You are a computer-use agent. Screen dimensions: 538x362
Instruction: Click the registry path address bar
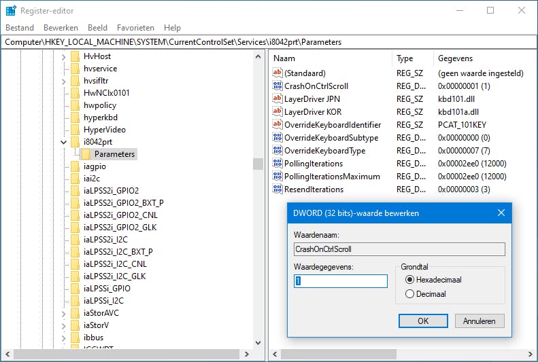[x=269, y=42]
